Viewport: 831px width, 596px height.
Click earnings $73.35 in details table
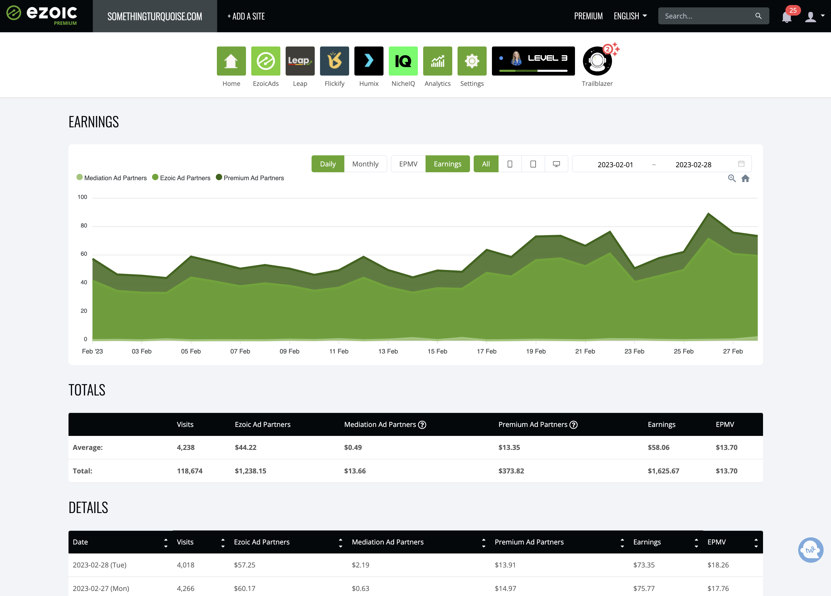click(644, 565)
